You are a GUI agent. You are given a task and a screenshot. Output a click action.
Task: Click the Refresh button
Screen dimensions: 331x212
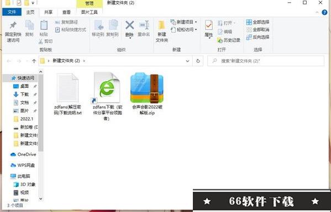click(198, 61)
